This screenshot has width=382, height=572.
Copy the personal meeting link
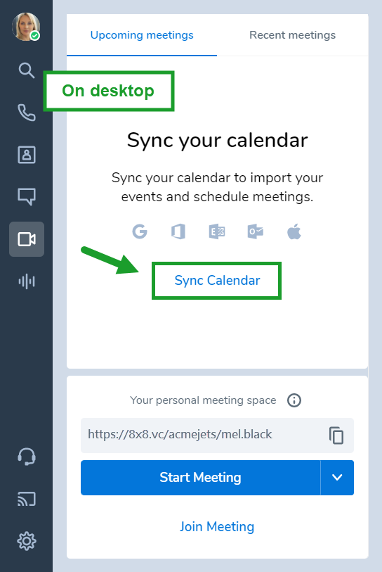point(336,436)
